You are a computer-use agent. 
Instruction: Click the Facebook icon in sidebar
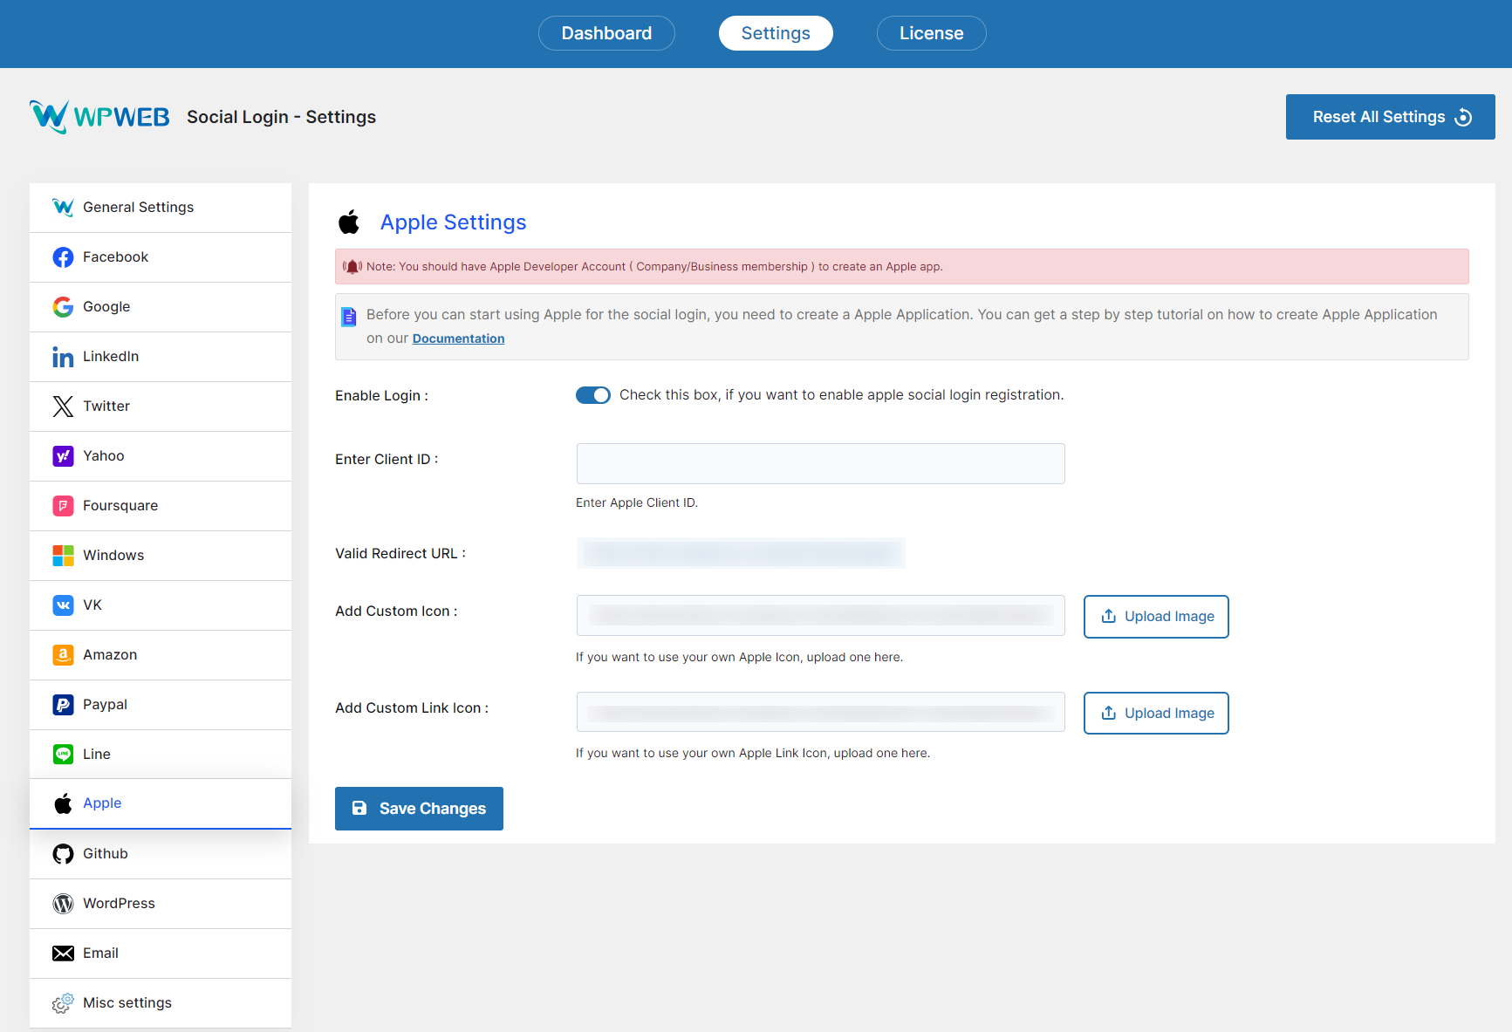[63, 257]
